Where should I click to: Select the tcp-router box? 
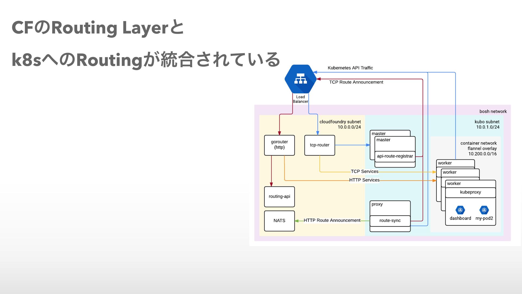(319, 145)
